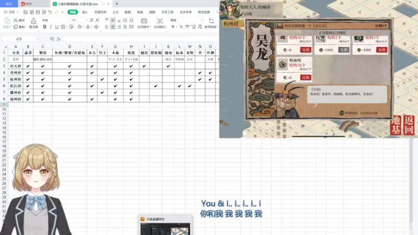Screen dimensions: 418x235
Task: Align text left in the cell
Action: click(x=107, y=27)
